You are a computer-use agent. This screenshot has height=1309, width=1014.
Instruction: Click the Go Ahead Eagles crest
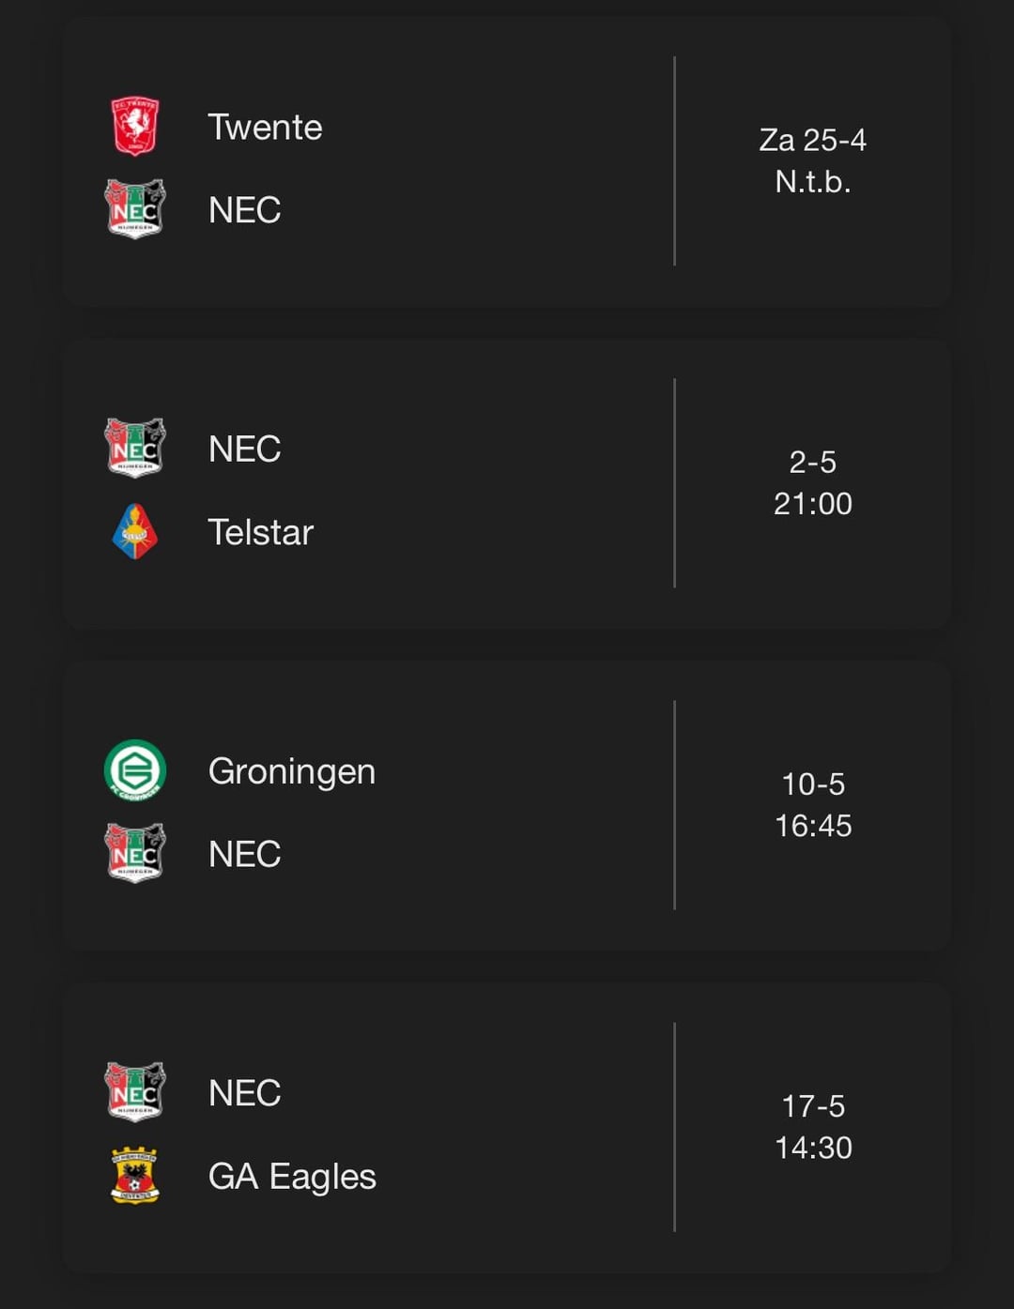(134, 1176)
